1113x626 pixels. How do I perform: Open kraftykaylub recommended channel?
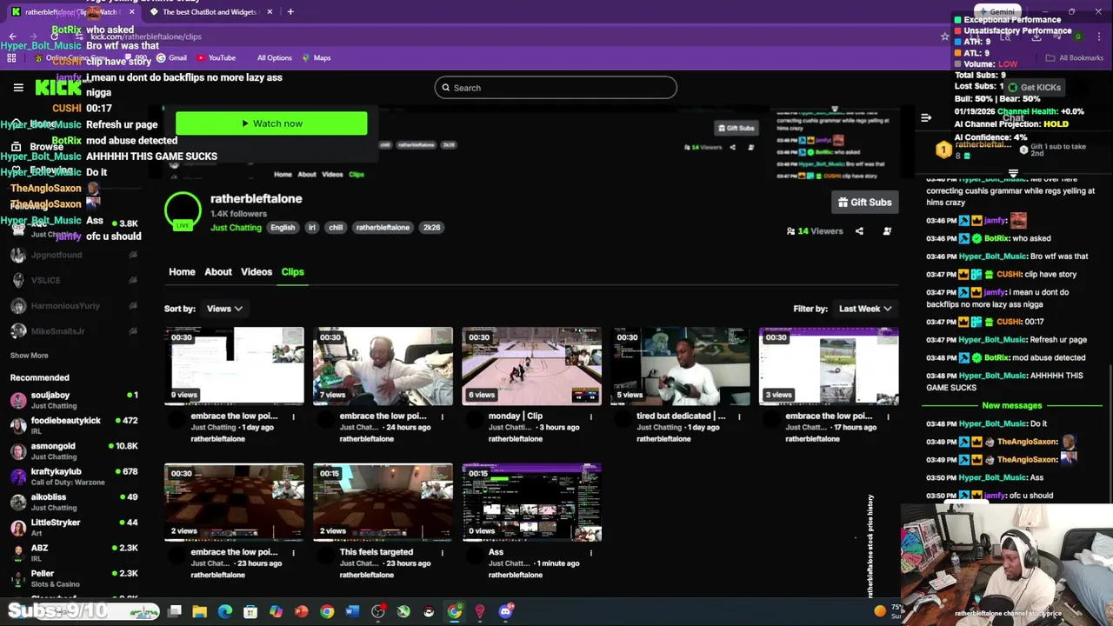coord(74,476)
